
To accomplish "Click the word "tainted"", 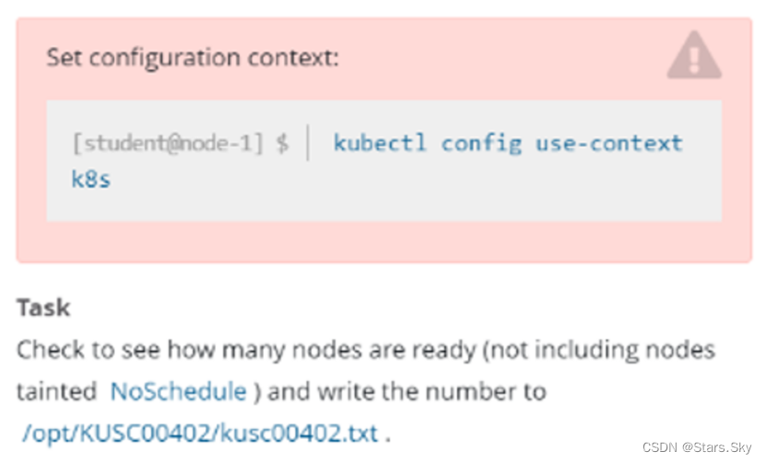I will (57, 391).
